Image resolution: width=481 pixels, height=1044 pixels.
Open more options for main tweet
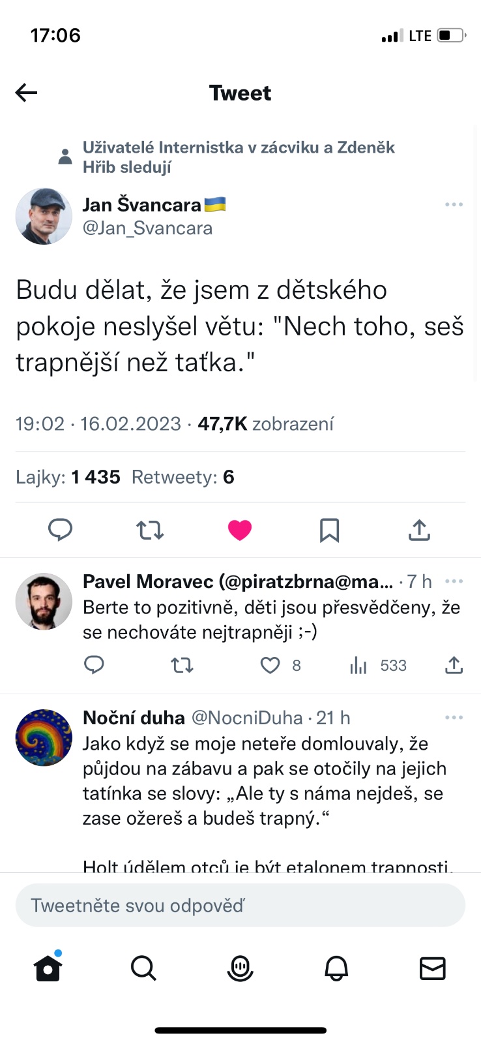[454, 205]
